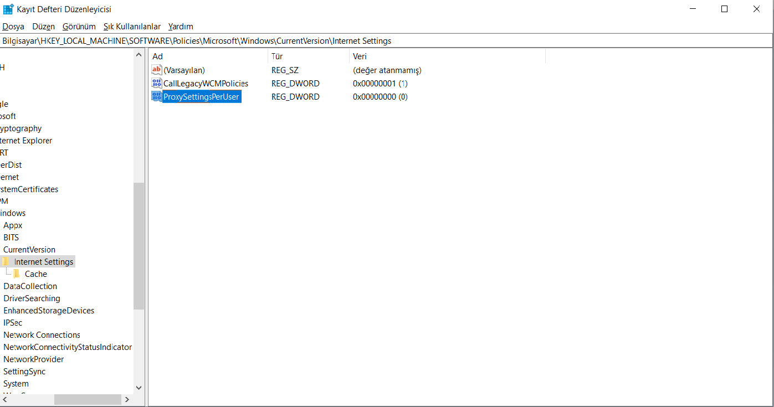Select the SettingSync tree key

(x=24, y=372)
